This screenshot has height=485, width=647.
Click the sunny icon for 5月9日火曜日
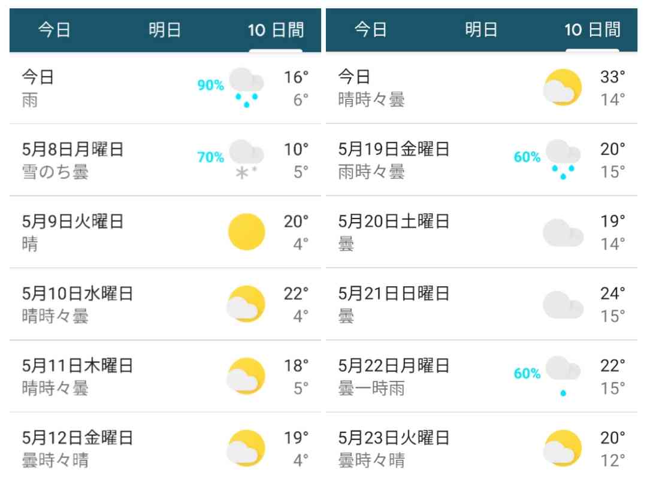click(246, 232)
